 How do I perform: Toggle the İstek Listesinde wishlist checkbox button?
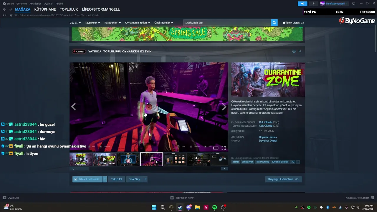(87, 179)
